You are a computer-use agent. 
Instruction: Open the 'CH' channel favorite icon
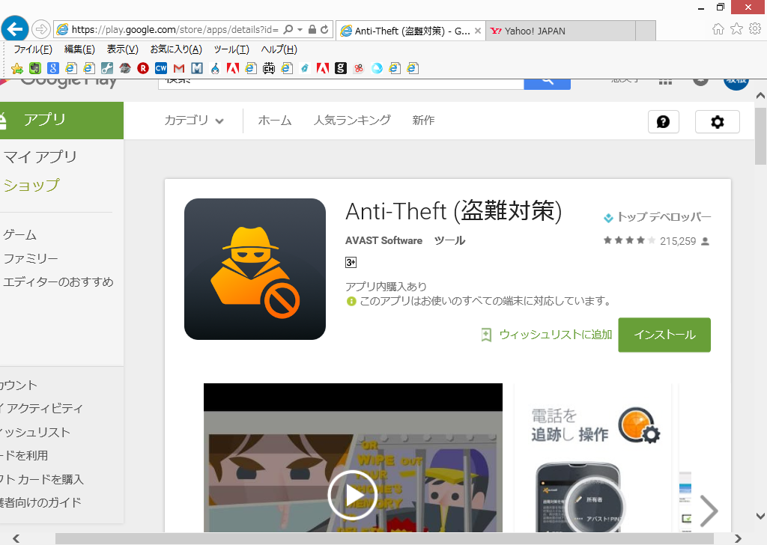click(269, 68)
